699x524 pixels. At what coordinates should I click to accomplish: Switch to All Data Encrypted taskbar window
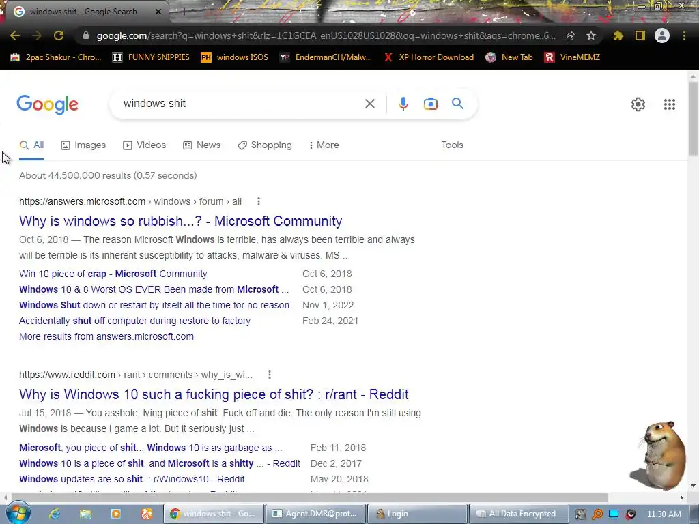[519, 514]
